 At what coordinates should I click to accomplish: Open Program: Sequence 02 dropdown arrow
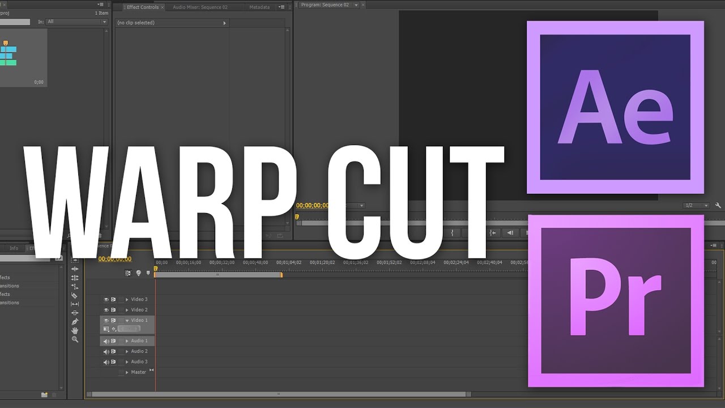click(356, 5)
